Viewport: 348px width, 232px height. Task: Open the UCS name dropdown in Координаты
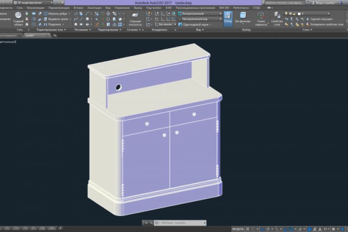166,25
